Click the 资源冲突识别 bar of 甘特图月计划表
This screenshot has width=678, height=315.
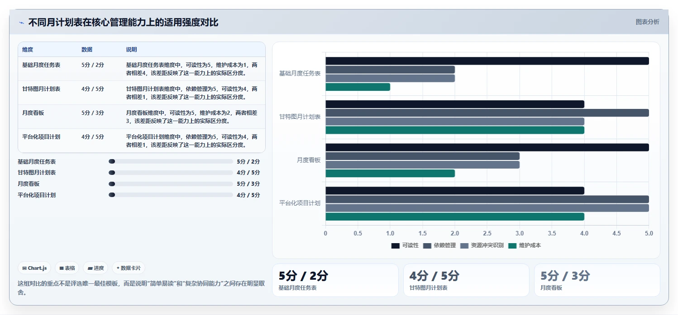tap(455, 122)
